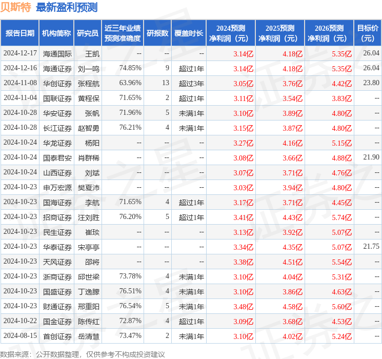Click researcher name 陈传红

tap(89, 322)
